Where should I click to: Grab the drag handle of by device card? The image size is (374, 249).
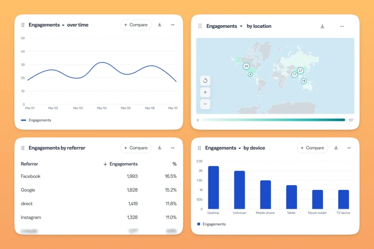[199, 148]
